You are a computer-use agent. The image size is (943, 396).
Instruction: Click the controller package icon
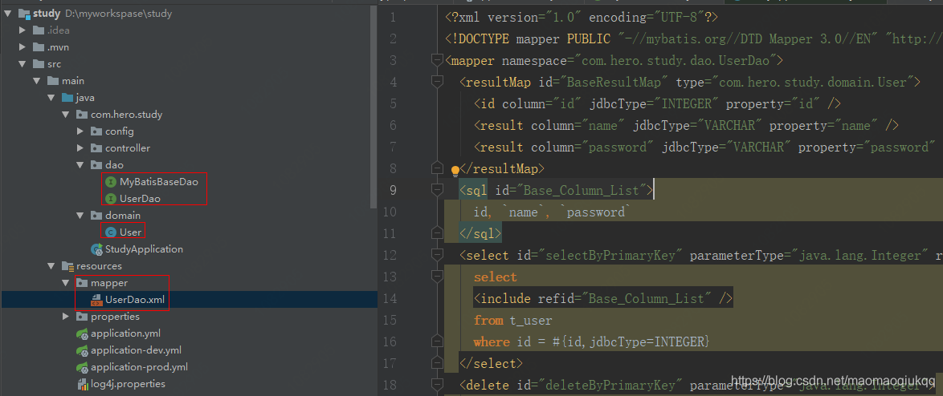coord(96,147)
